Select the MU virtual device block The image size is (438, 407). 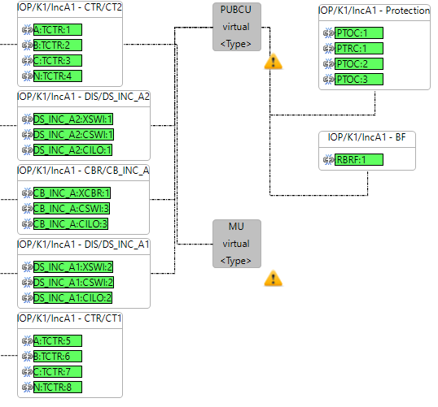237,244
